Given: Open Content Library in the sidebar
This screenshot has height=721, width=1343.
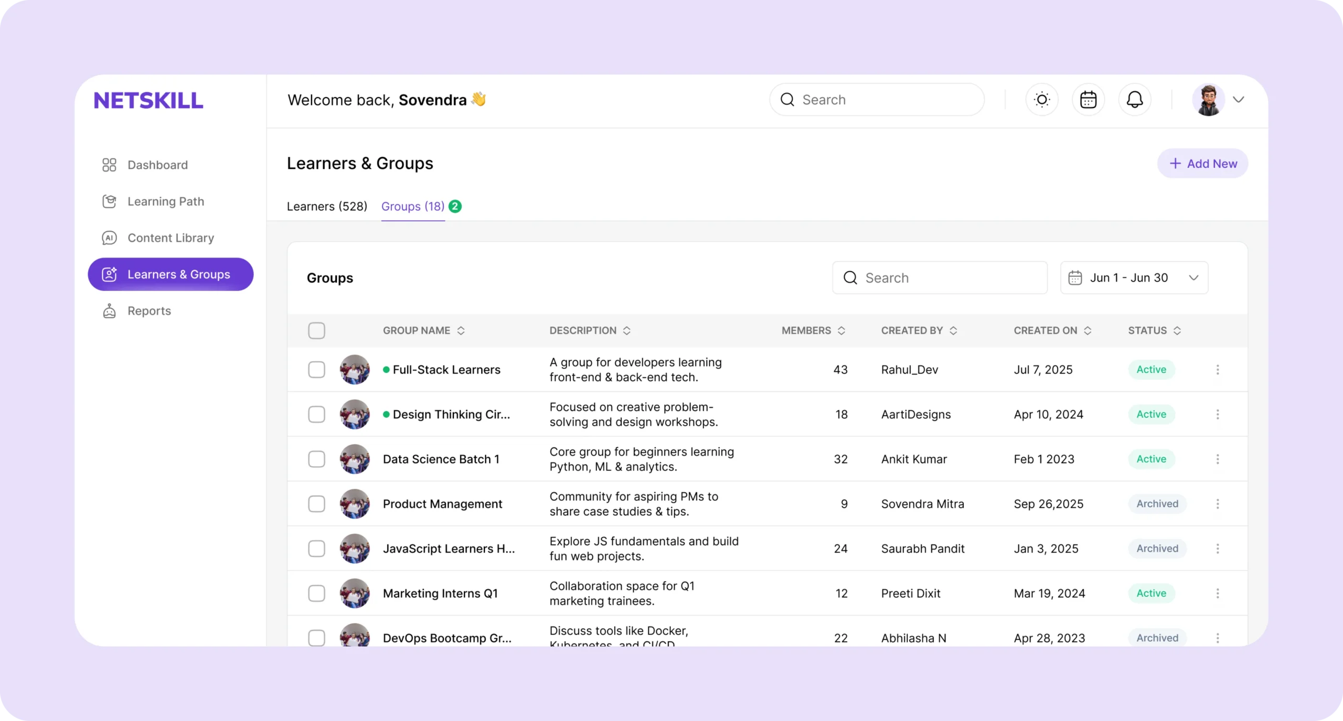Looking at the screenshot, I should click(x=170, y=238).
